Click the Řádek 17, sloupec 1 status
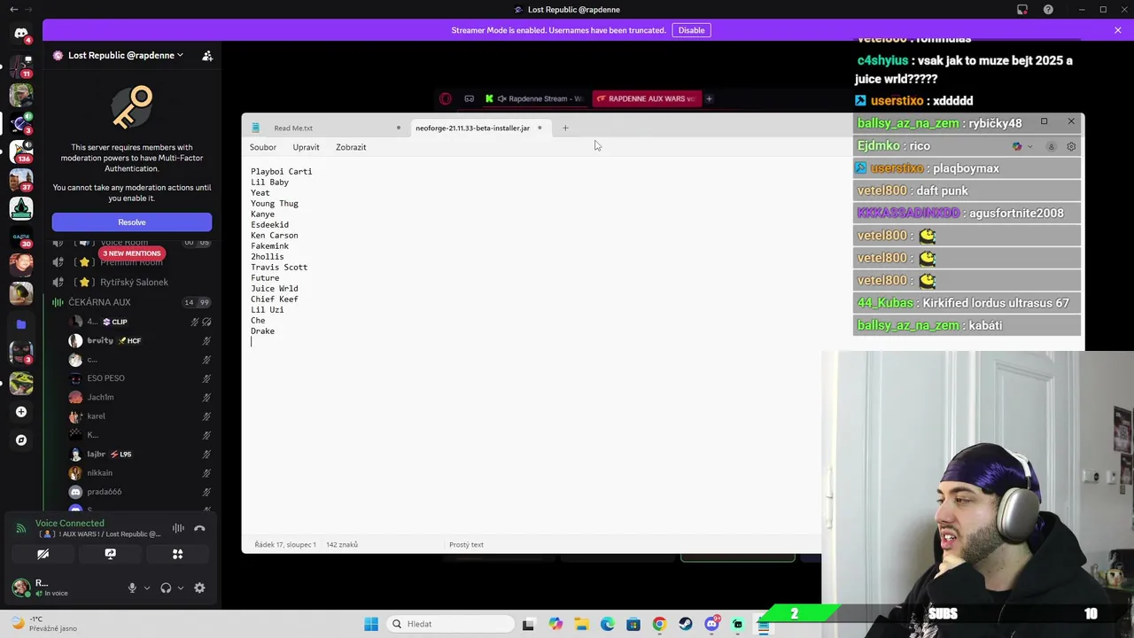This screenshot has height=638, width=1134. [285, 544]
